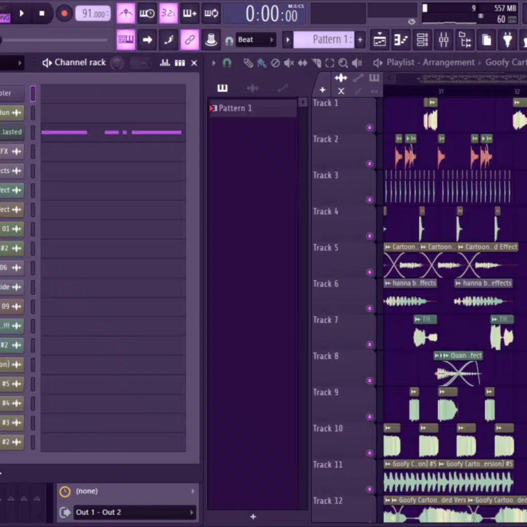Viewport: 527px width, 527px height.
Task: Toggle mute light on Track 6
Action: [369, 308]
